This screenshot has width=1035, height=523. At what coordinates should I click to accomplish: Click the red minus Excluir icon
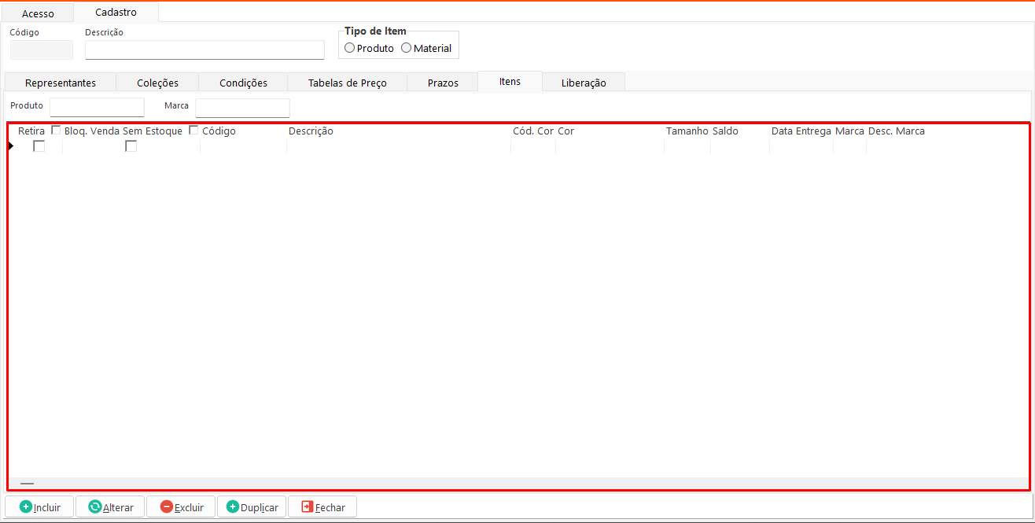click(166, 507)
